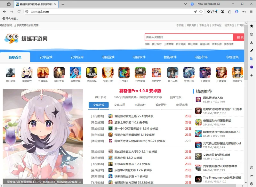Screen dimensions: 256x187
Task: Open the 蜻蜓首页 navigation tab
Action: (15, 57)
